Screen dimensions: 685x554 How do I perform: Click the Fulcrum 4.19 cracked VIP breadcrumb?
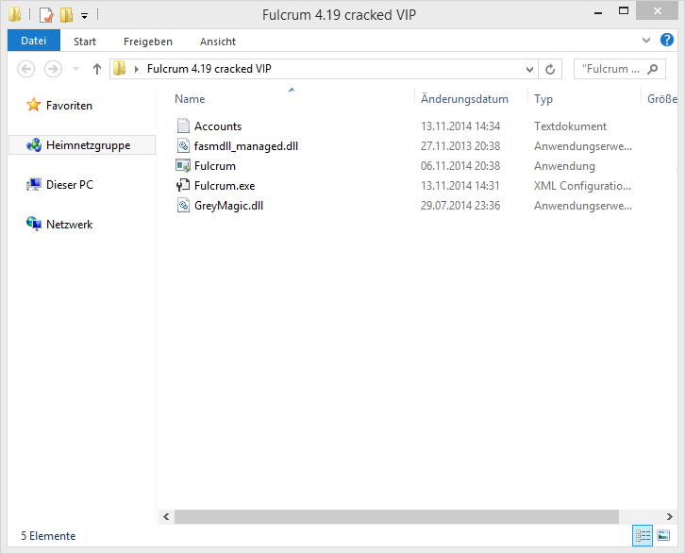click(209, 69)
